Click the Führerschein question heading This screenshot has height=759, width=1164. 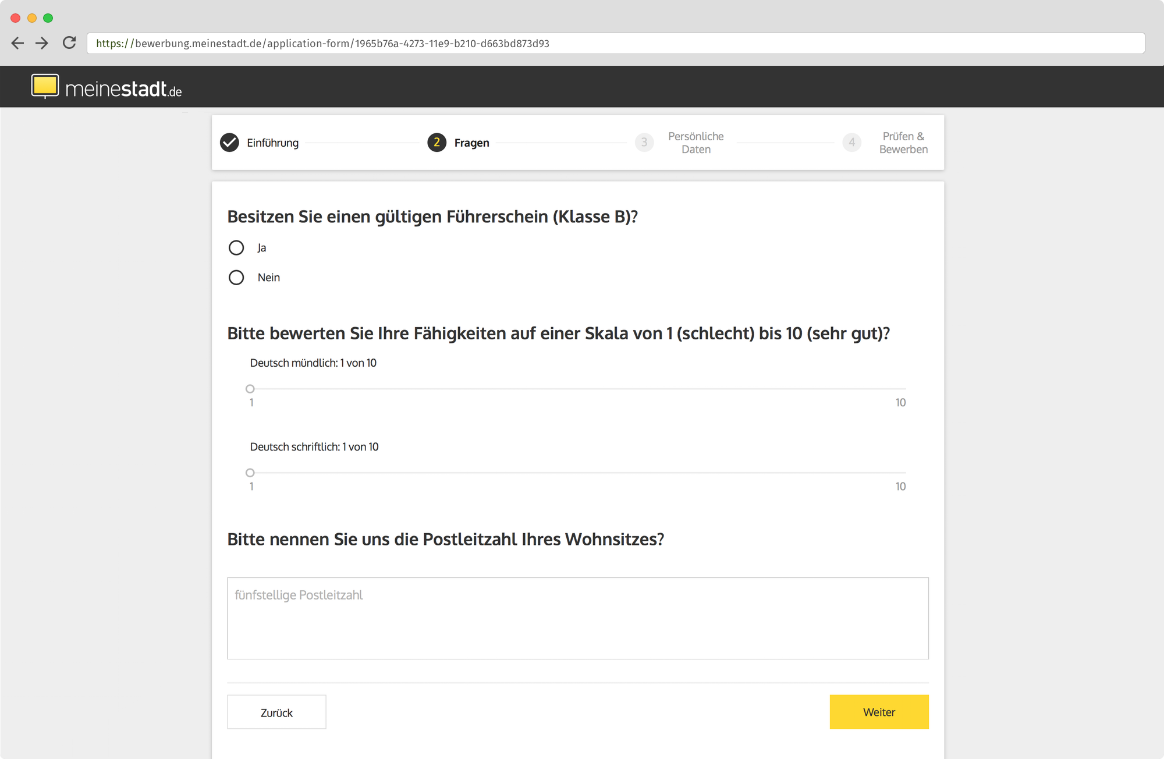point(432,217)
